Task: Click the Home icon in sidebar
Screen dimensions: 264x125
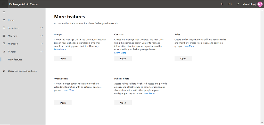Action: click(4, 20)
